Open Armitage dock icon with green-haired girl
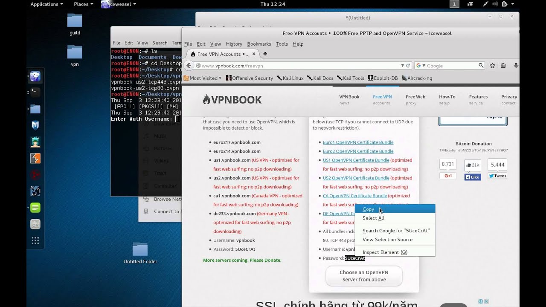 [35, 142]
